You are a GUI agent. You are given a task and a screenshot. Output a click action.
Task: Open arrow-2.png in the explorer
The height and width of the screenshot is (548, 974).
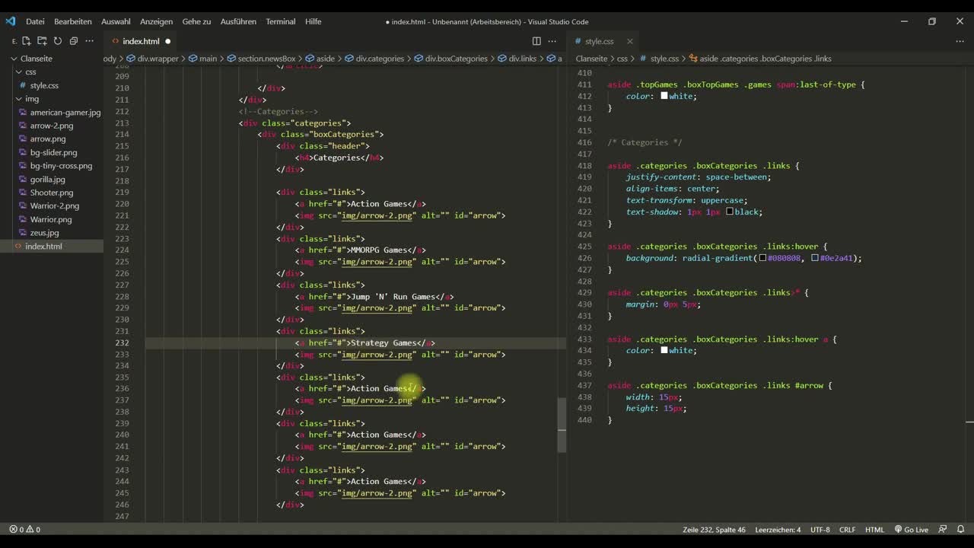(x=52, y=126)
